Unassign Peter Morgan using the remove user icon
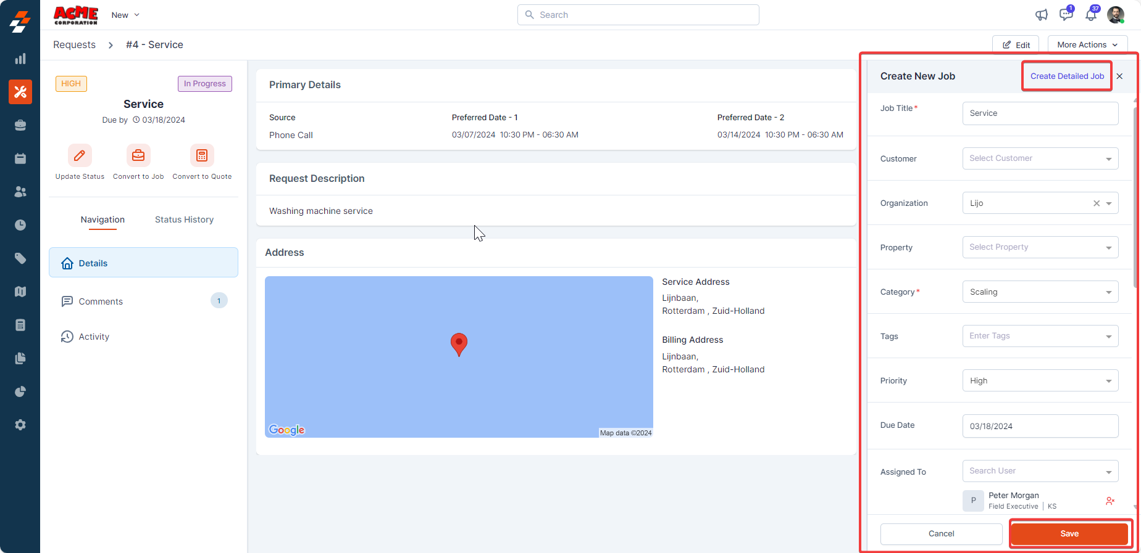 (x=1110, y=501)
